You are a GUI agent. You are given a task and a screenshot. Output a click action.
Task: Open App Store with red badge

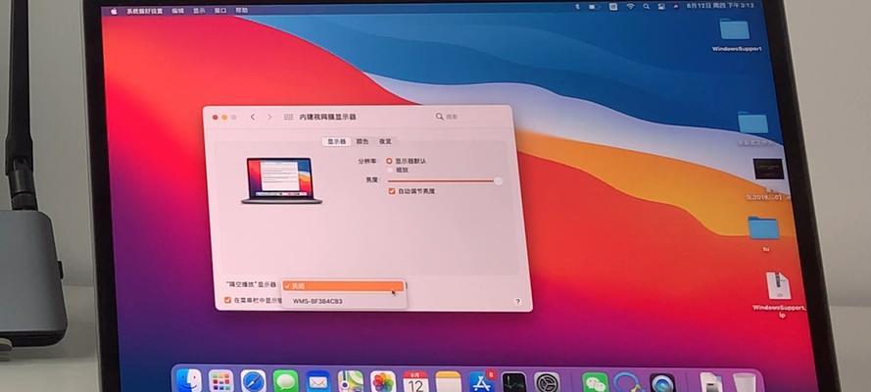[x=481, y=382]
